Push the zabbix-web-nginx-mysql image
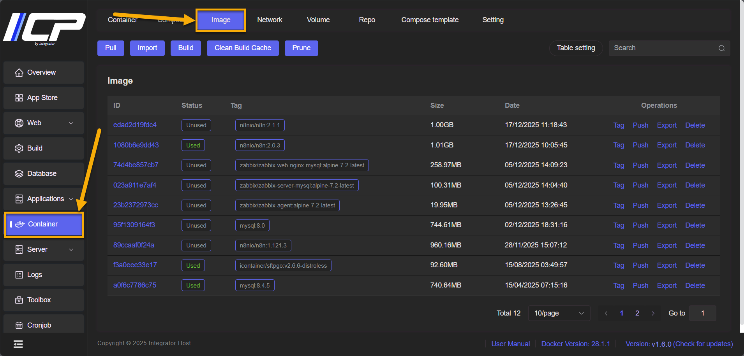The height and width of the screenshot is (356, 744). [x=640, y=165]
